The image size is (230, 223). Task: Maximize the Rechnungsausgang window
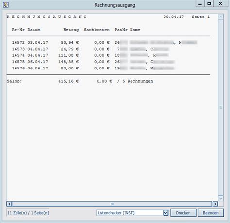point(209,3)
